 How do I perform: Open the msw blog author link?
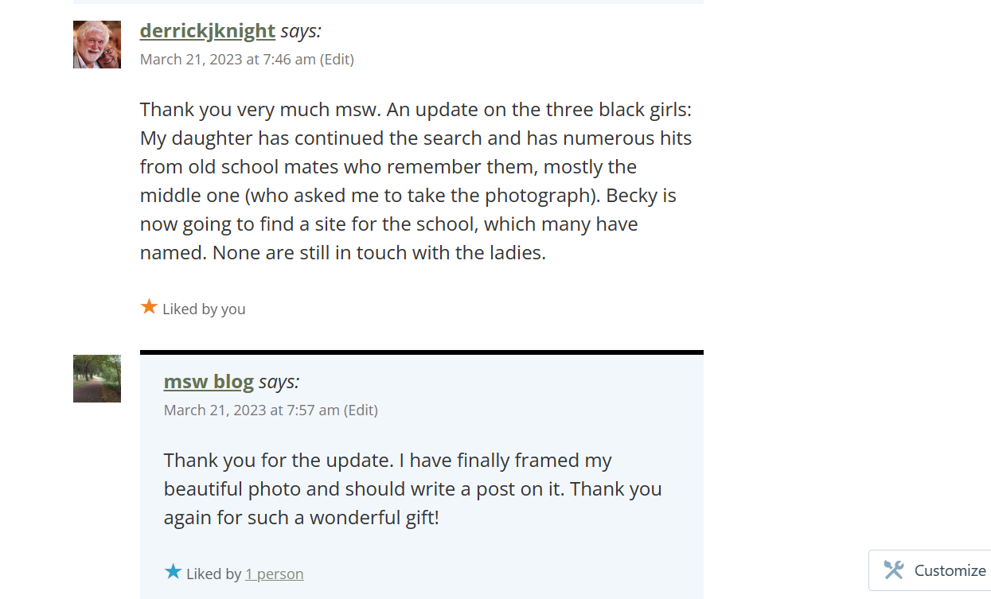209,382
